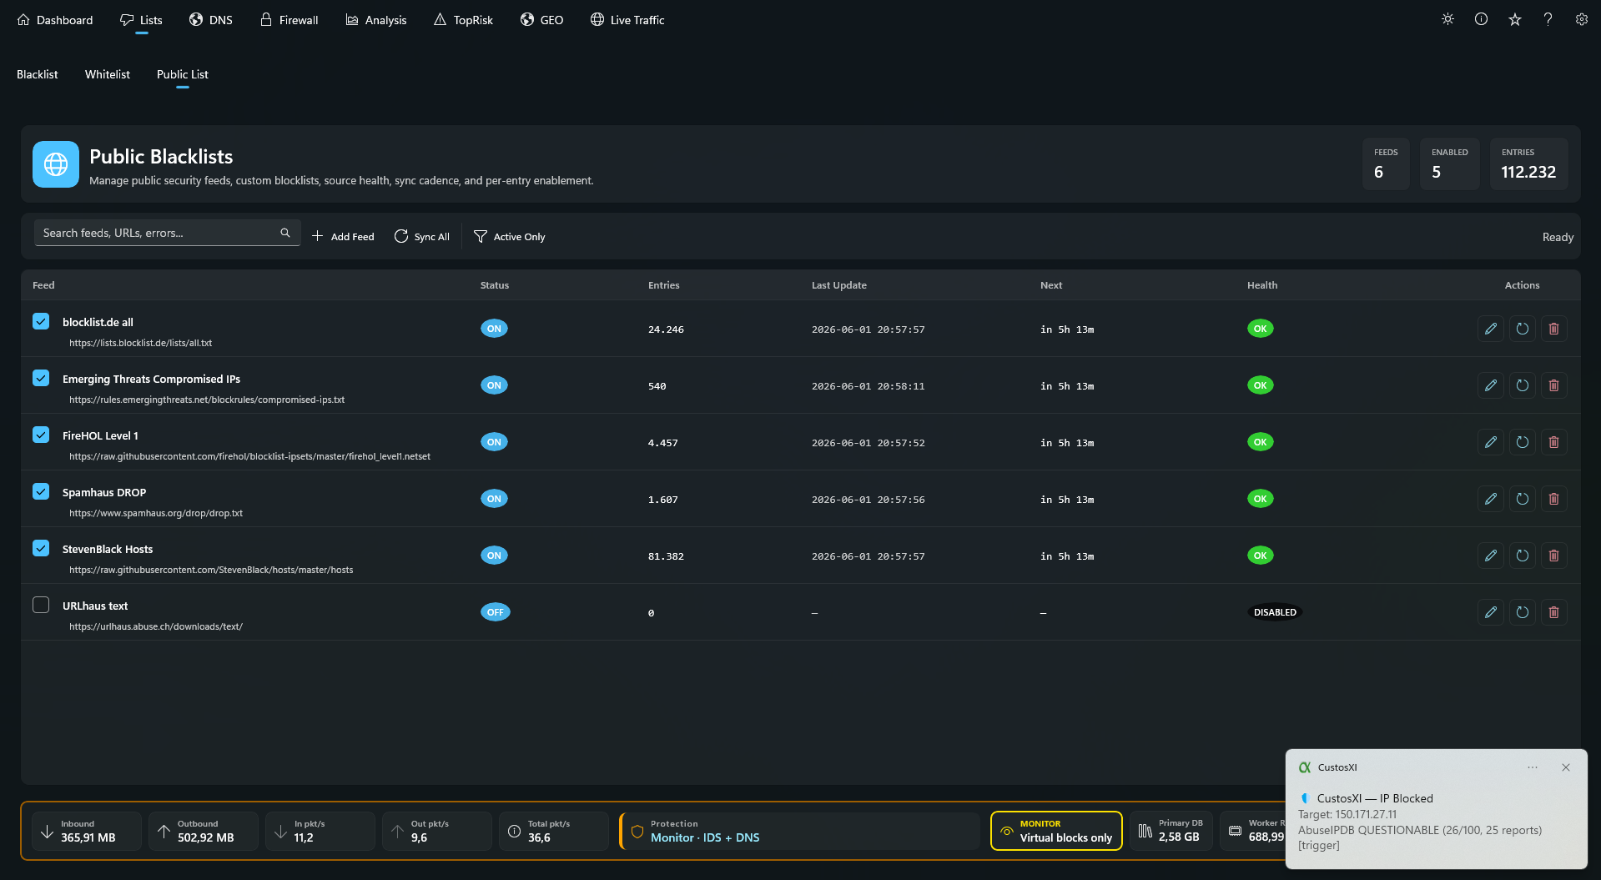Toggle ON status for Emerging Threats
The image size is (1601, 880).
click(494, 385)
